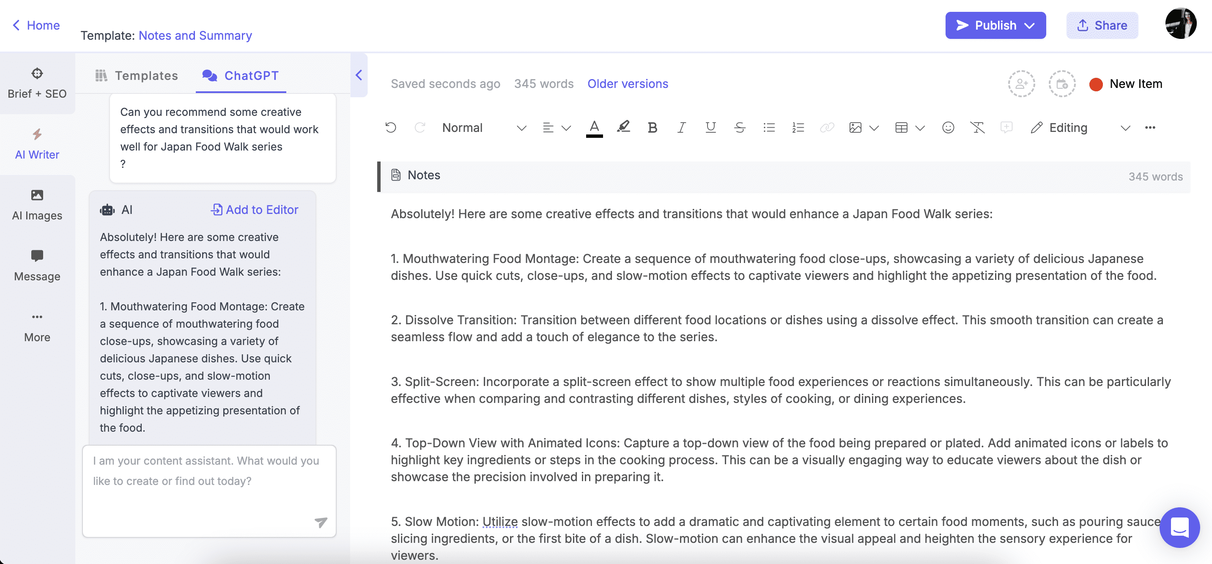Click Add to Editor link
1212x564 pixels.
click(x=255, y=209)
